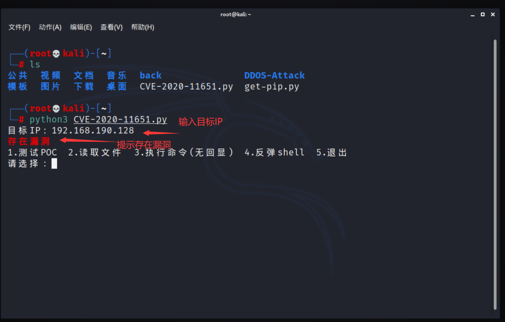The image size is (505, 322).
Task: Open the 帮助(H) menu
Action: click(x=143, y=27)
